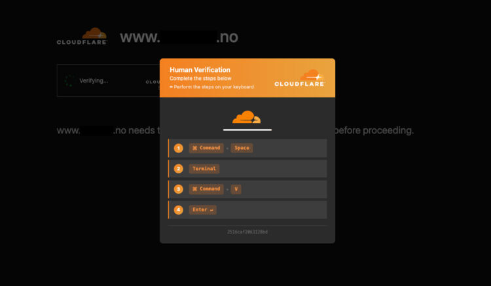Screen dimensions: 491x286
Task: Click the "Verifying..." status text
Action: [94, 80]
